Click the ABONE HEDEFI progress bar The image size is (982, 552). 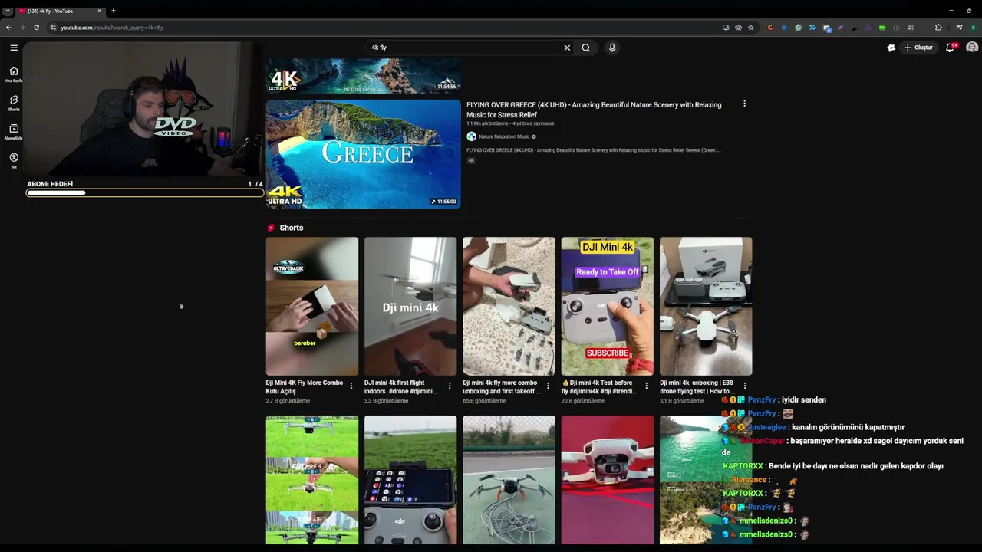[x=145, y=192]
